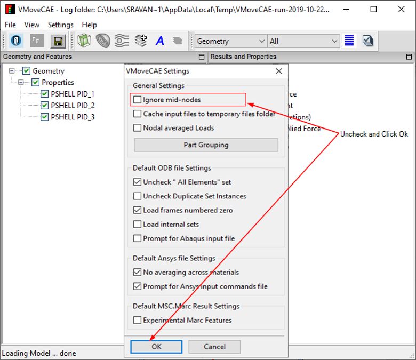The width and height of the screenshot is (416, 360).
Task: Open the Geometry dropdown in toolbar
Action: 230,41
